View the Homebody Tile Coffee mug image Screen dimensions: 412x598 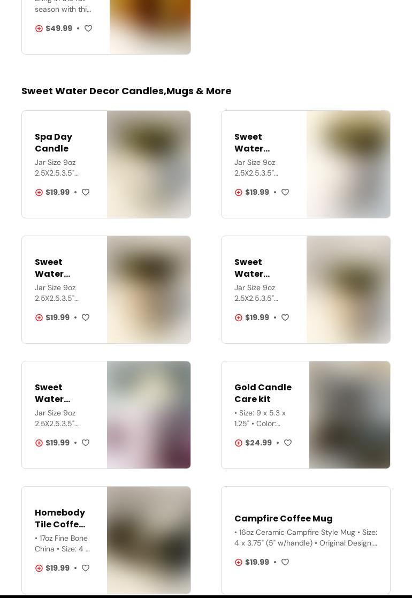(x=149, y=540)
